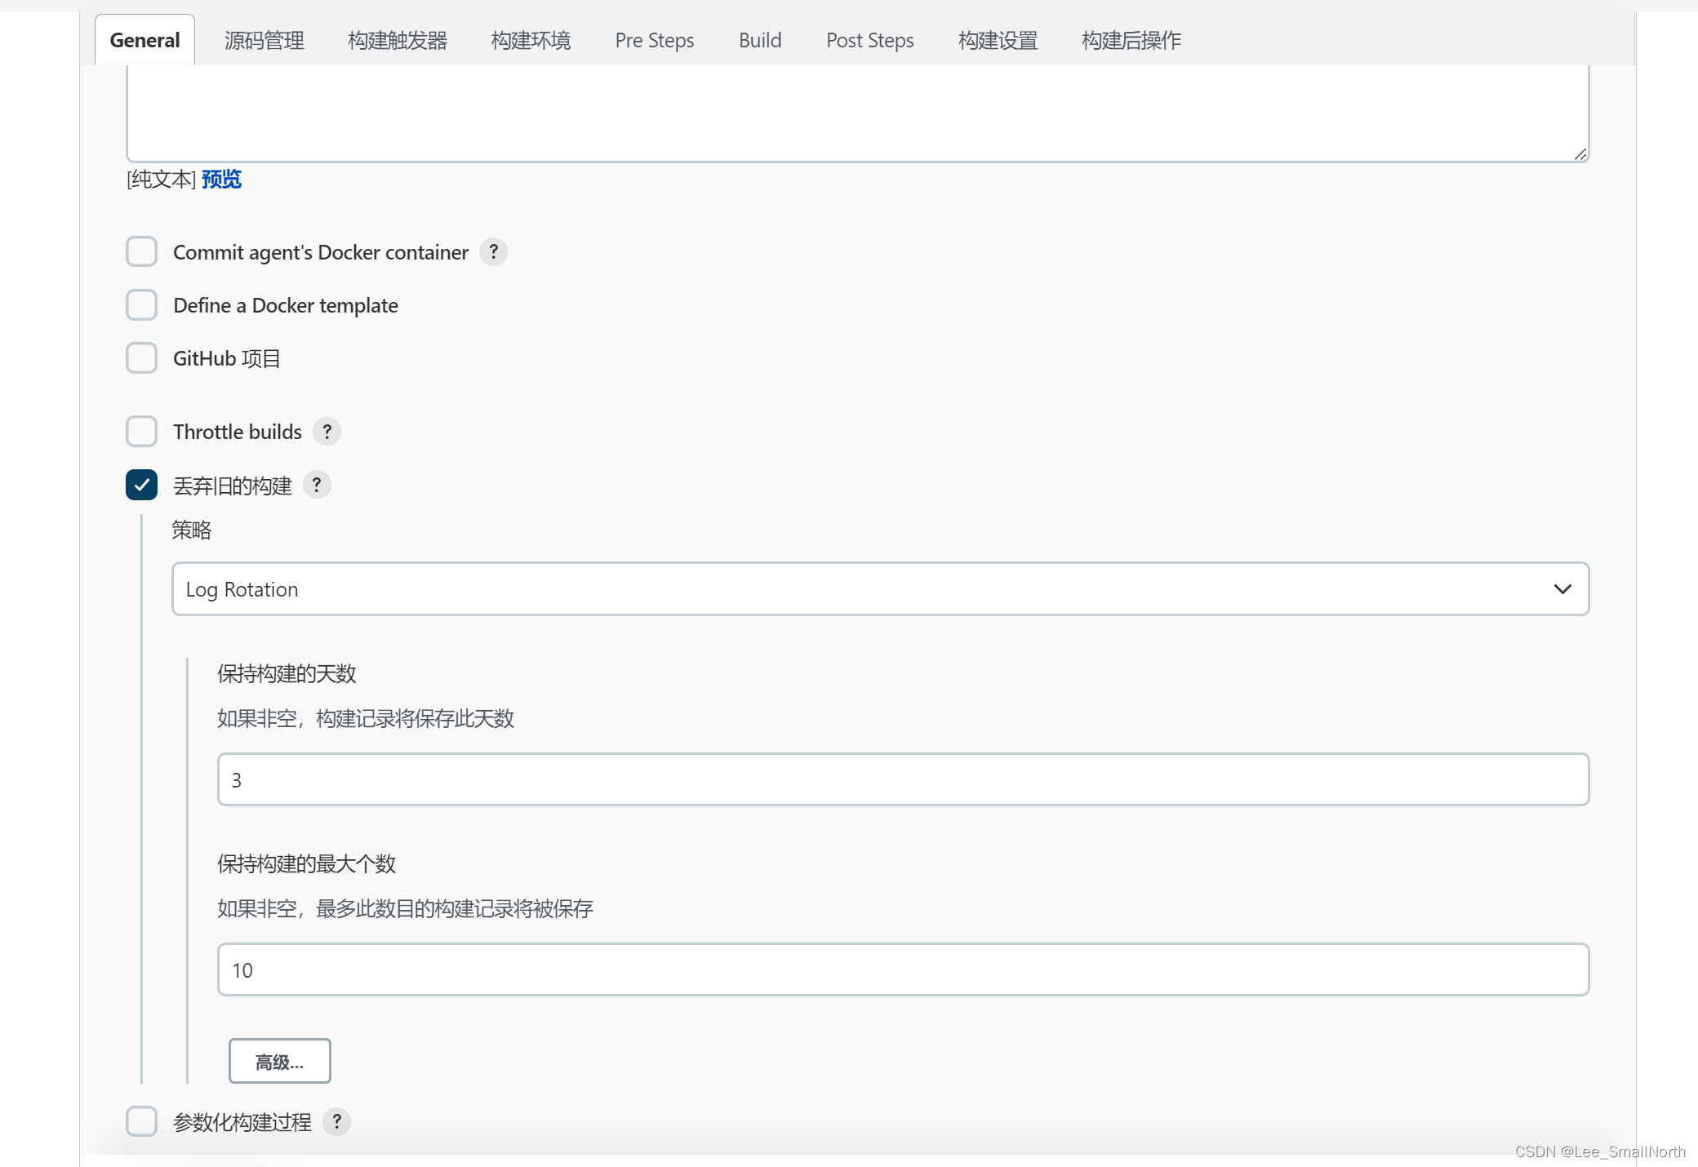
Task: Open help for Commit agent's Docker container
Action: pos(493,252)
